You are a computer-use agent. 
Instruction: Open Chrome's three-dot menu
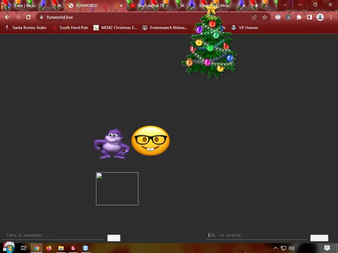[x=331, y=17]
